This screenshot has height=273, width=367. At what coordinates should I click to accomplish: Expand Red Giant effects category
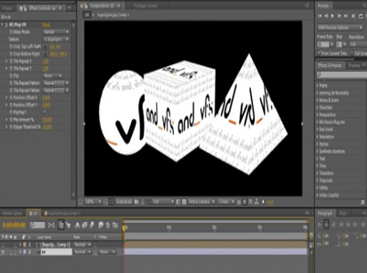(318, 129)
